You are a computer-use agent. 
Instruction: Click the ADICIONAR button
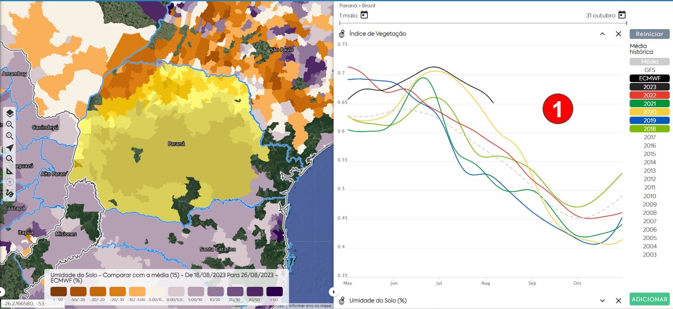649,299
